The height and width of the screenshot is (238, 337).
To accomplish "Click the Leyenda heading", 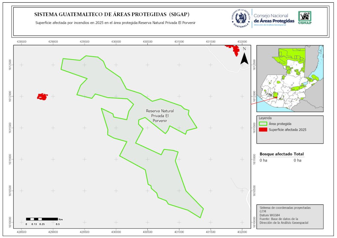I will [266, 118].
